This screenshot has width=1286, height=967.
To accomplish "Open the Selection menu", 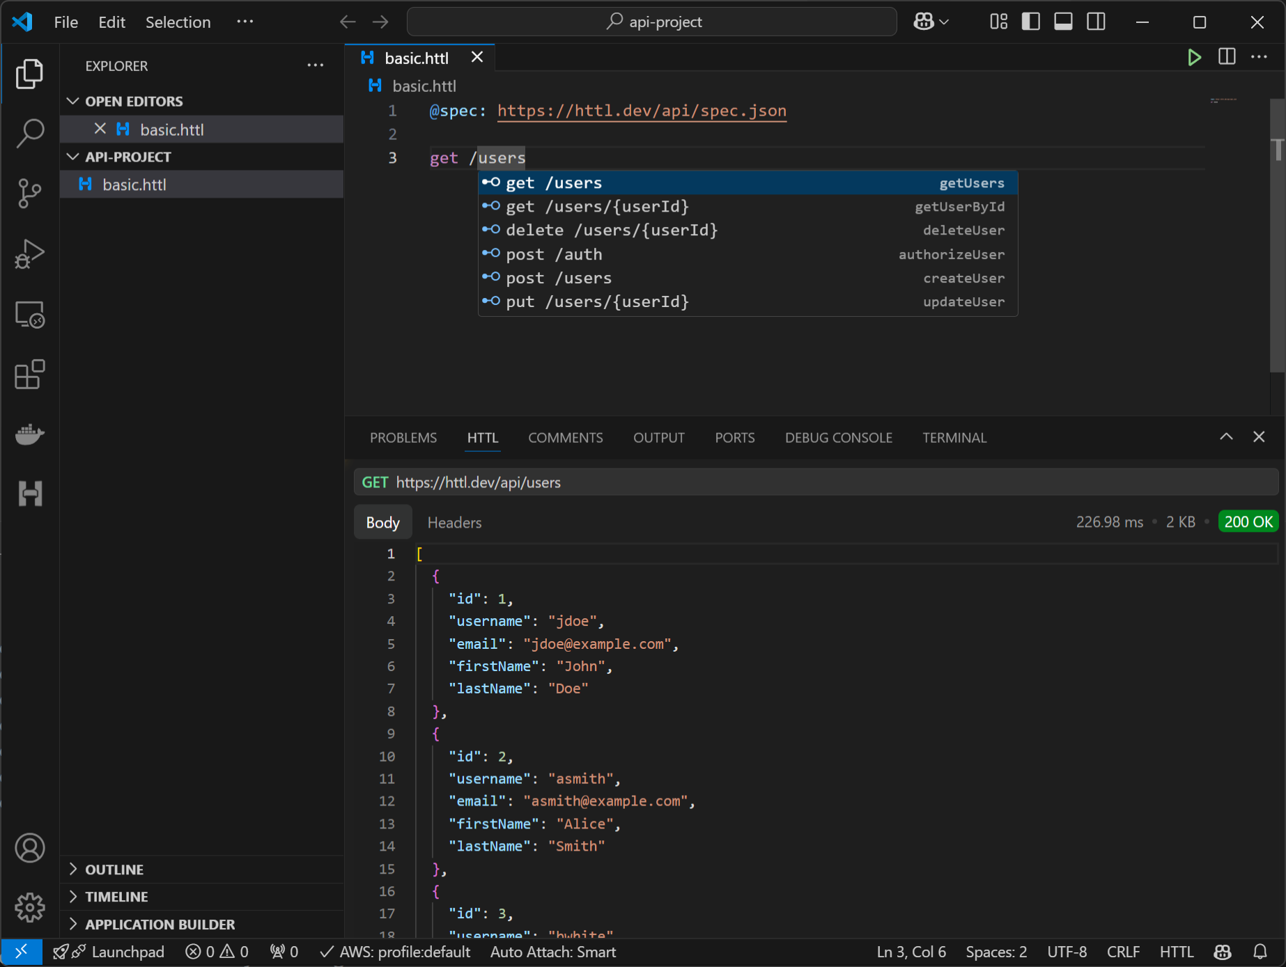I will tap(178, 22).
